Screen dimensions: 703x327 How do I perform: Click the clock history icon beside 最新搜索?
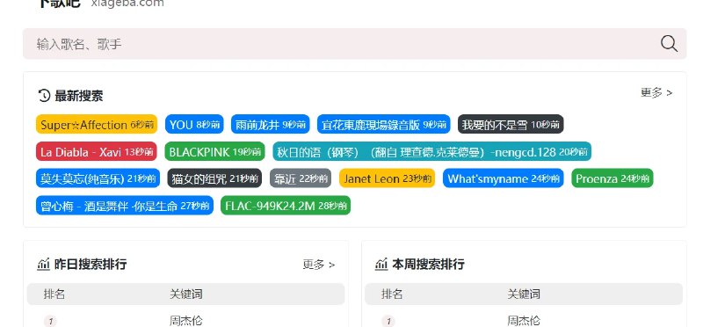[44, 96]
